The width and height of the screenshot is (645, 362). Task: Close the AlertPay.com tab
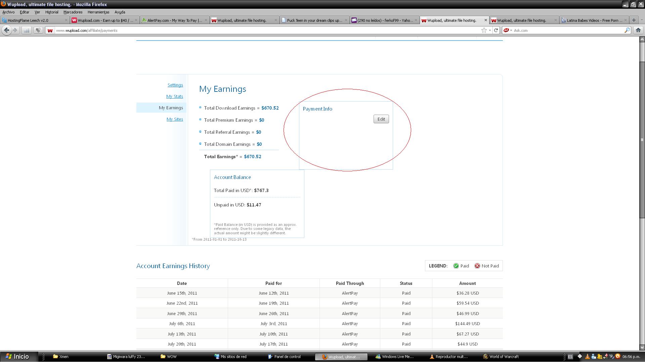coord(206,20)
